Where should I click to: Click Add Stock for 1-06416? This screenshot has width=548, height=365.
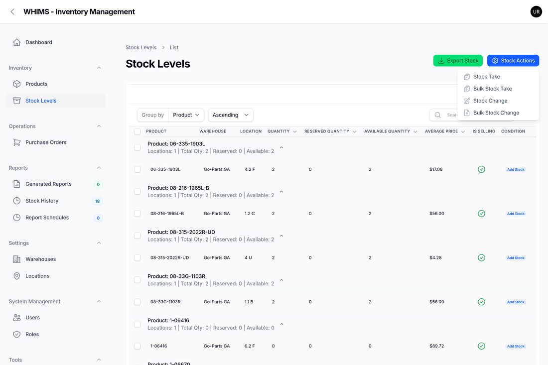click(x=516, y=346)
